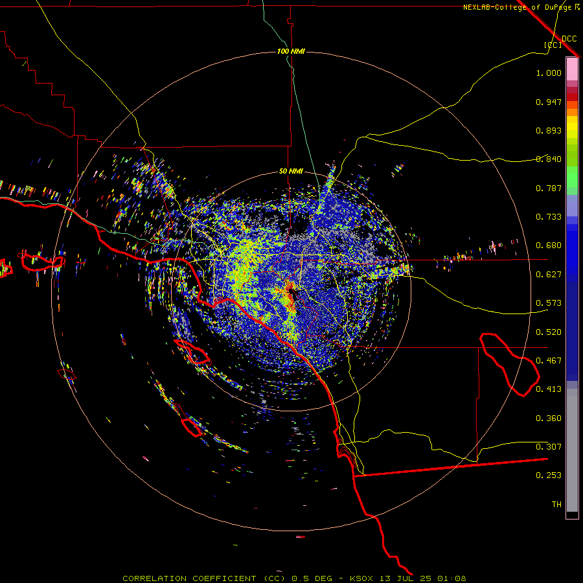Image resolution: width=583 pixels, height=583 pixels.
Task: Click the DCC label above the color bar
Action: click(x=569, y=39)
